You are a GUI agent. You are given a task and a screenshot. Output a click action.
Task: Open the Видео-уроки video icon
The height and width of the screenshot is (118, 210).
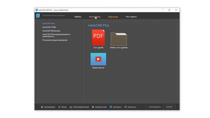pos(98,59)
